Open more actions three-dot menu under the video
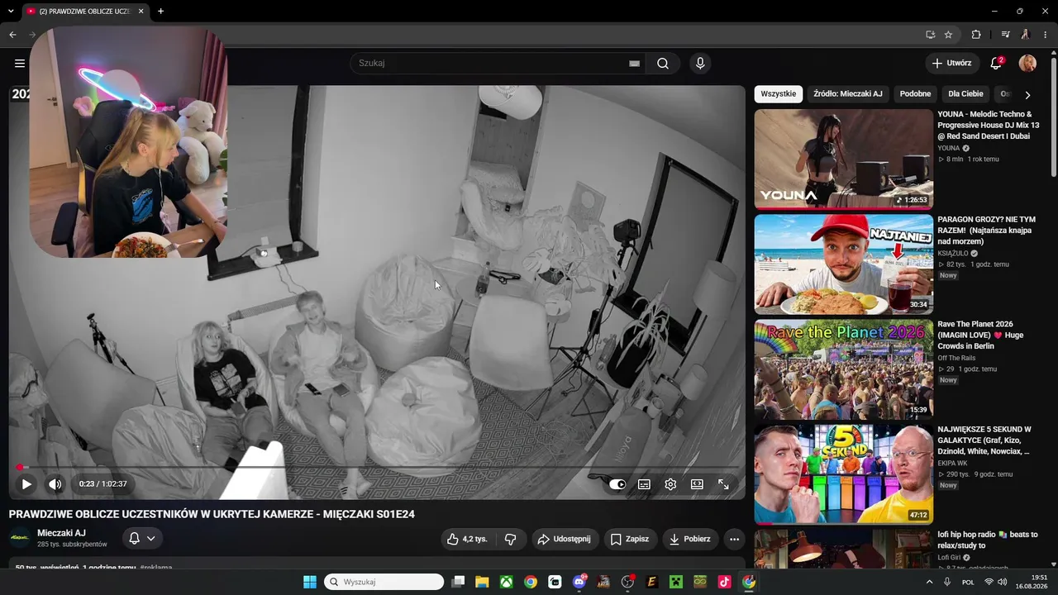 click(x=734, y=539)
